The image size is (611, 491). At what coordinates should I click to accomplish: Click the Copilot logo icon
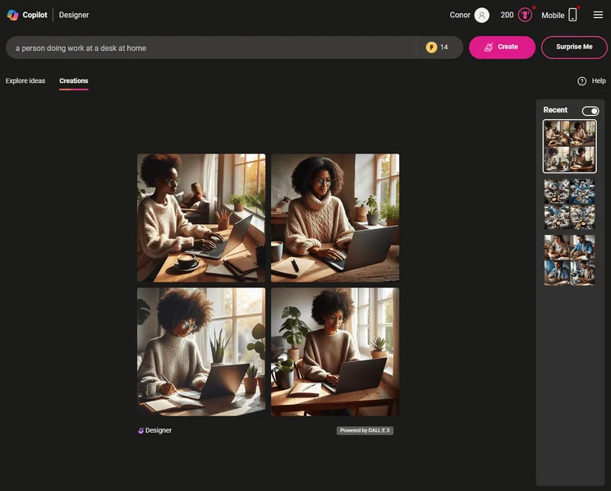[x=12, y=16]
